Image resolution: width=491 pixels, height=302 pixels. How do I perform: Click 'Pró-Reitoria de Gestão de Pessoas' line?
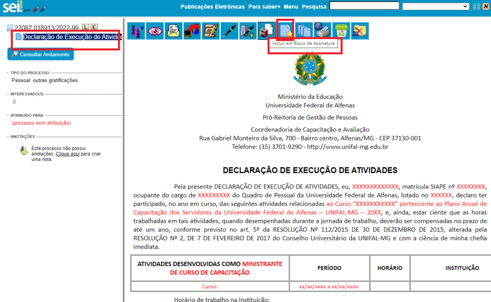pos(310,117)
